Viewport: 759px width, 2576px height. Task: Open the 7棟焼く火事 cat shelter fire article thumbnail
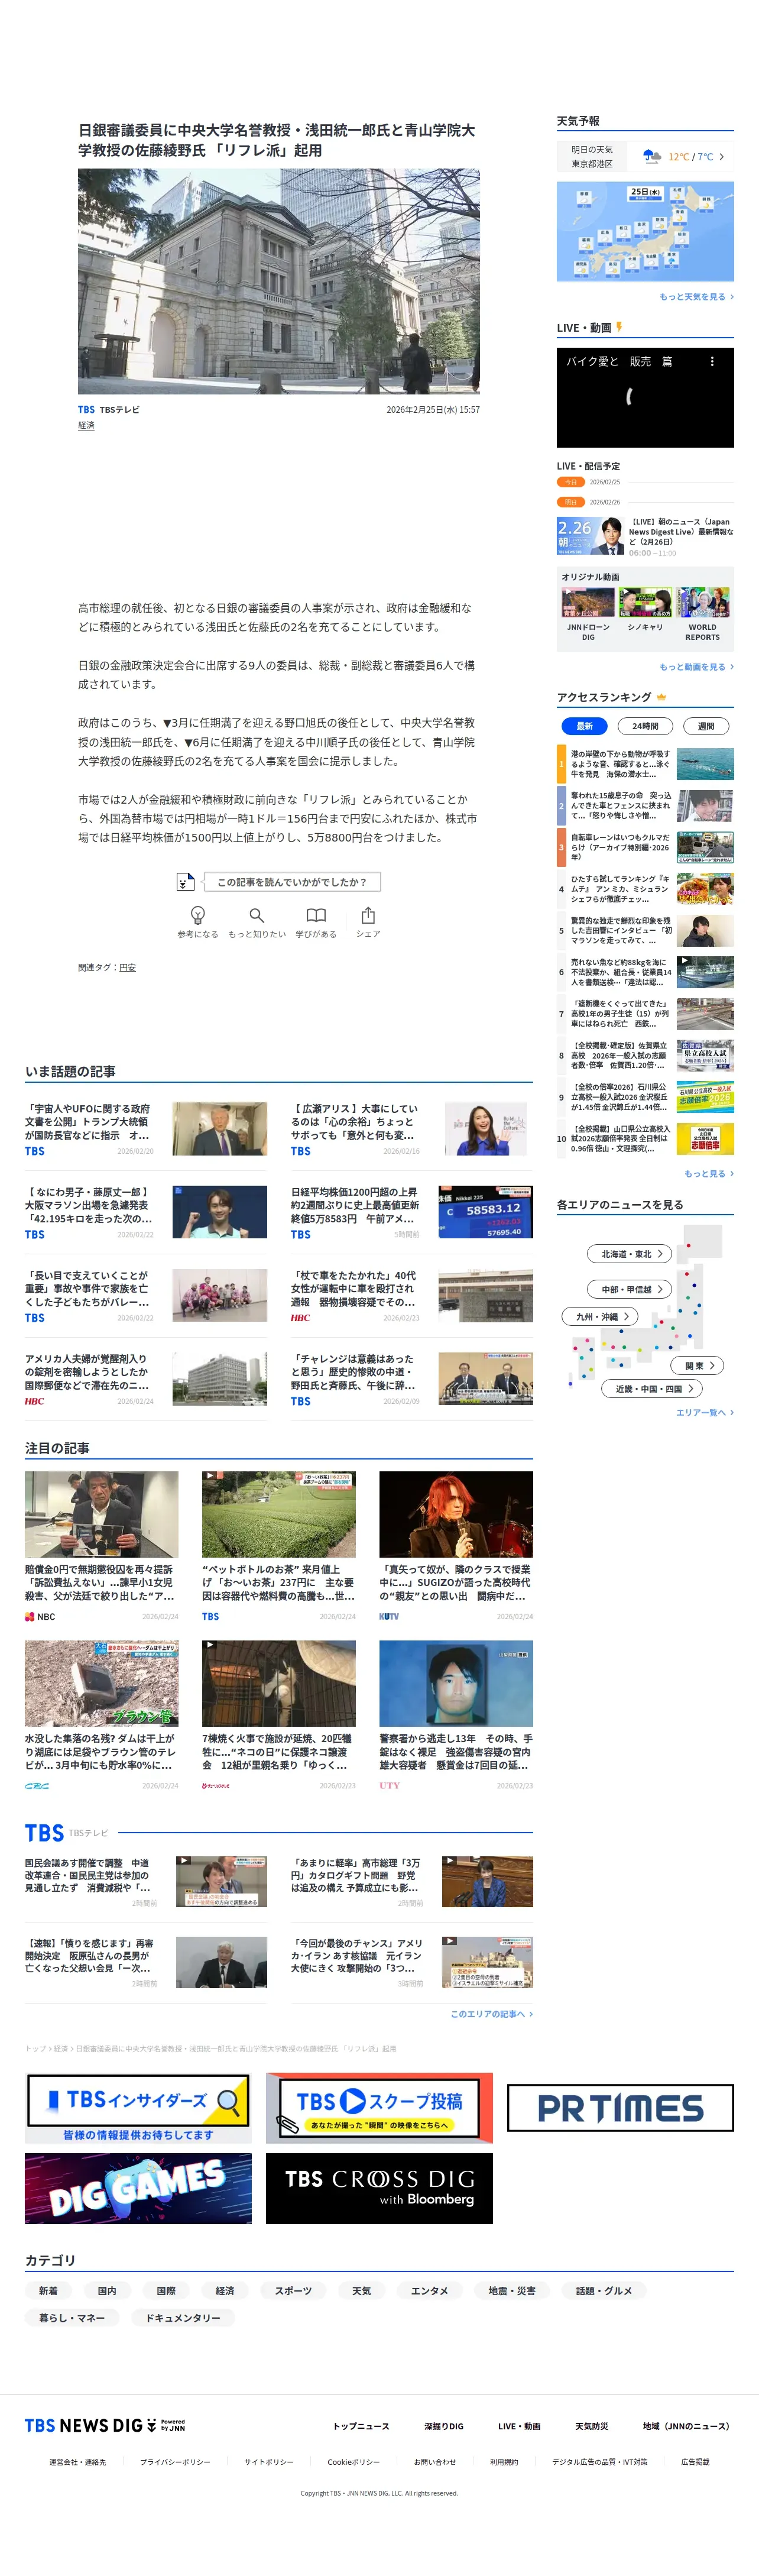[x=279, y=1683]
